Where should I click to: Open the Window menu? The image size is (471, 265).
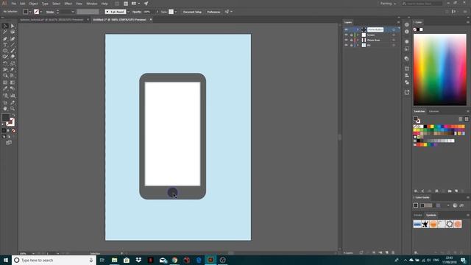(91, 4)
